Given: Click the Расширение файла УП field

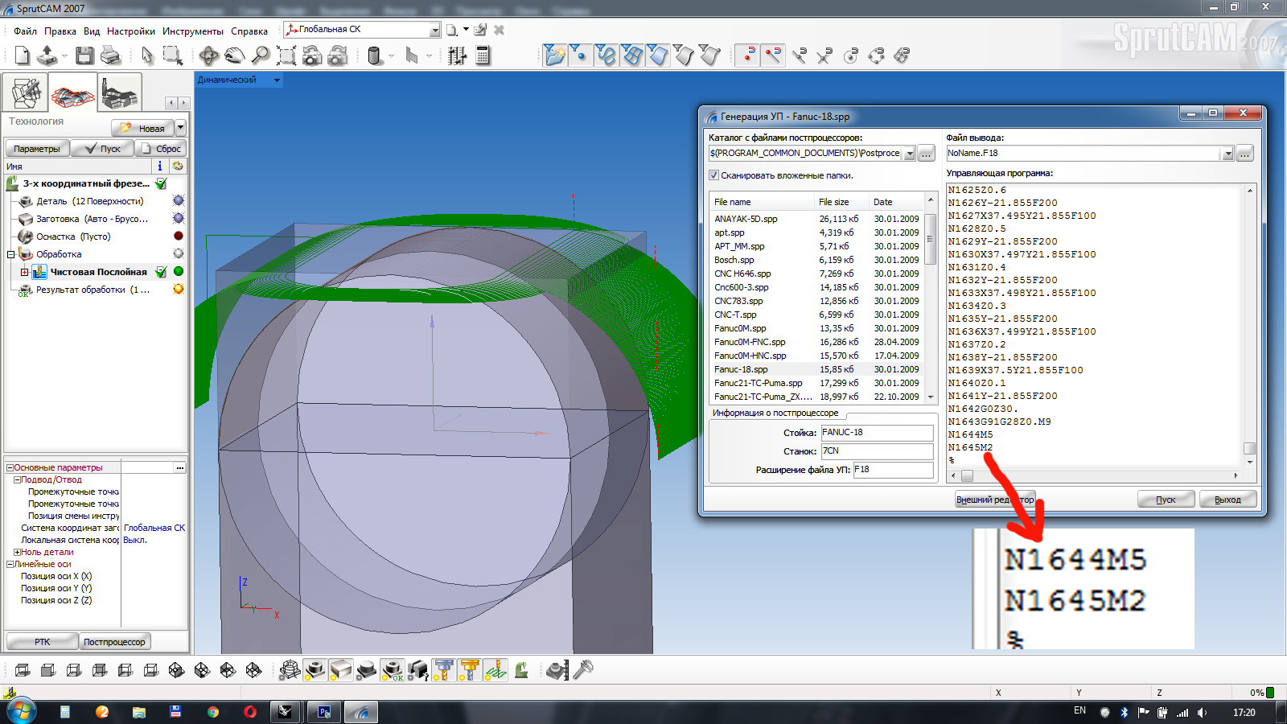Looking at the screenshot, I should click(x=893, y=470).
